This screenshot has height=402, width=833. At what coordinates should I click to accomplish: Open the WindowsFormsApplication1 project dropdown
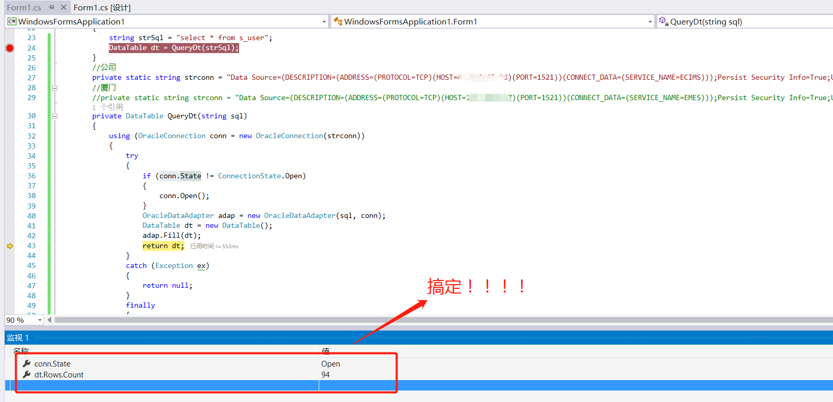pos(324,22)
